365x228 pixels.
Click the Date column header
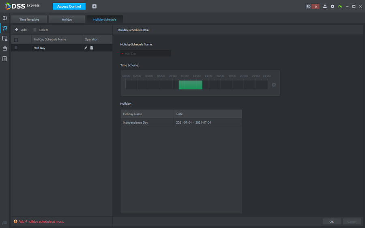[x=208, y=114]
